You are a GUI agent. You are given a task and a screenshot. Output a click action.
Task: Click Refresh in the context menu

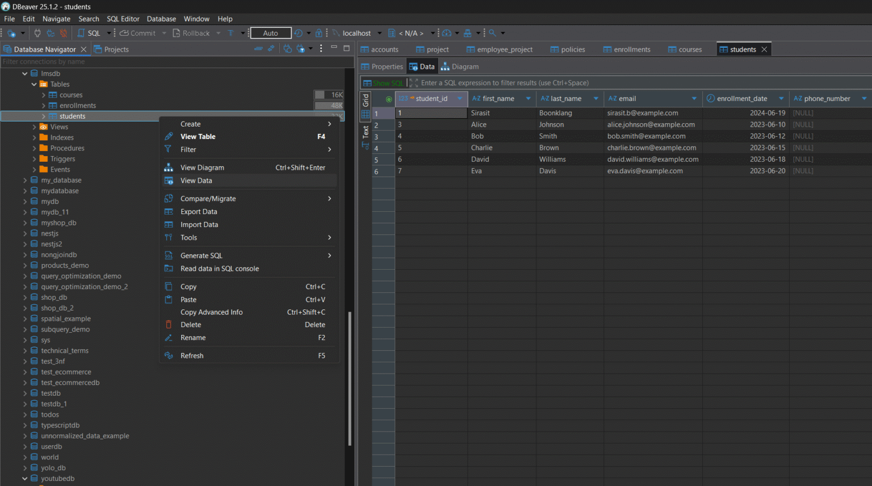click(x=192, y=355)
